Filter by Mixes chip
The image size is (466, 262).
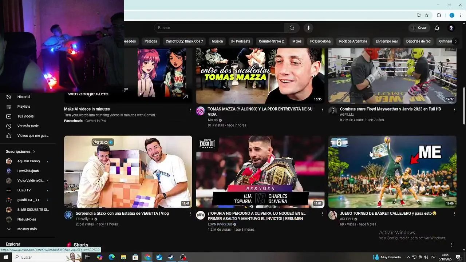point(297,41)
